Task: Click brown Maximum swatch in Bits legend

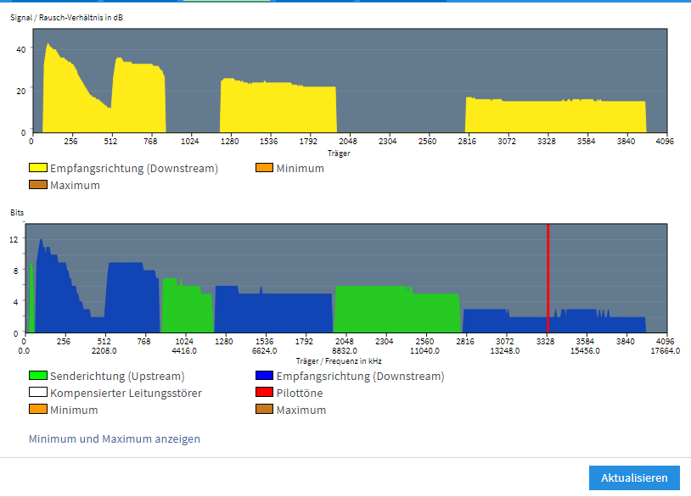Action: point(264,410)
